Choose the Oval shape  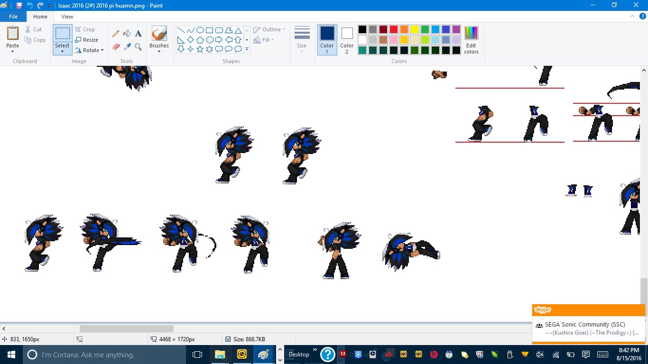(x=200, y=30)
